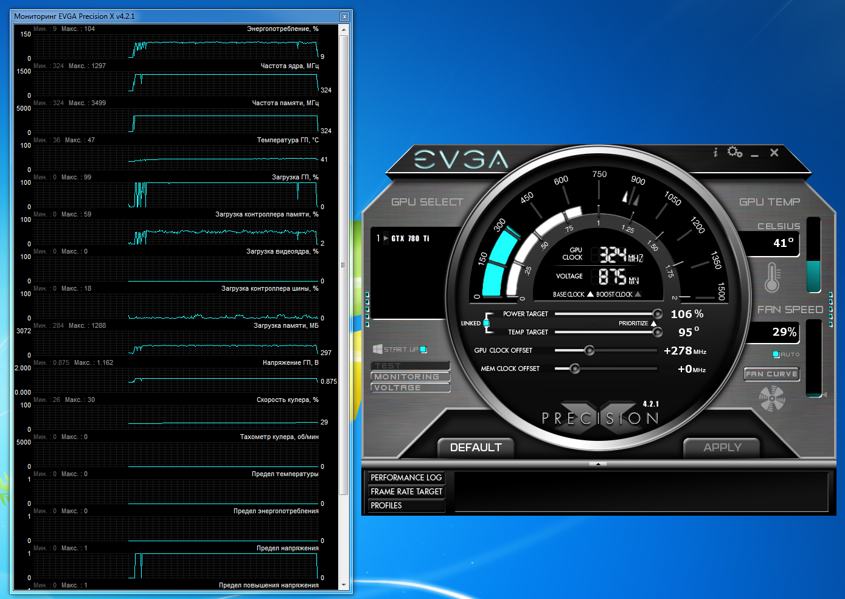Click the Power Target slider knob

tap(657, 314)
